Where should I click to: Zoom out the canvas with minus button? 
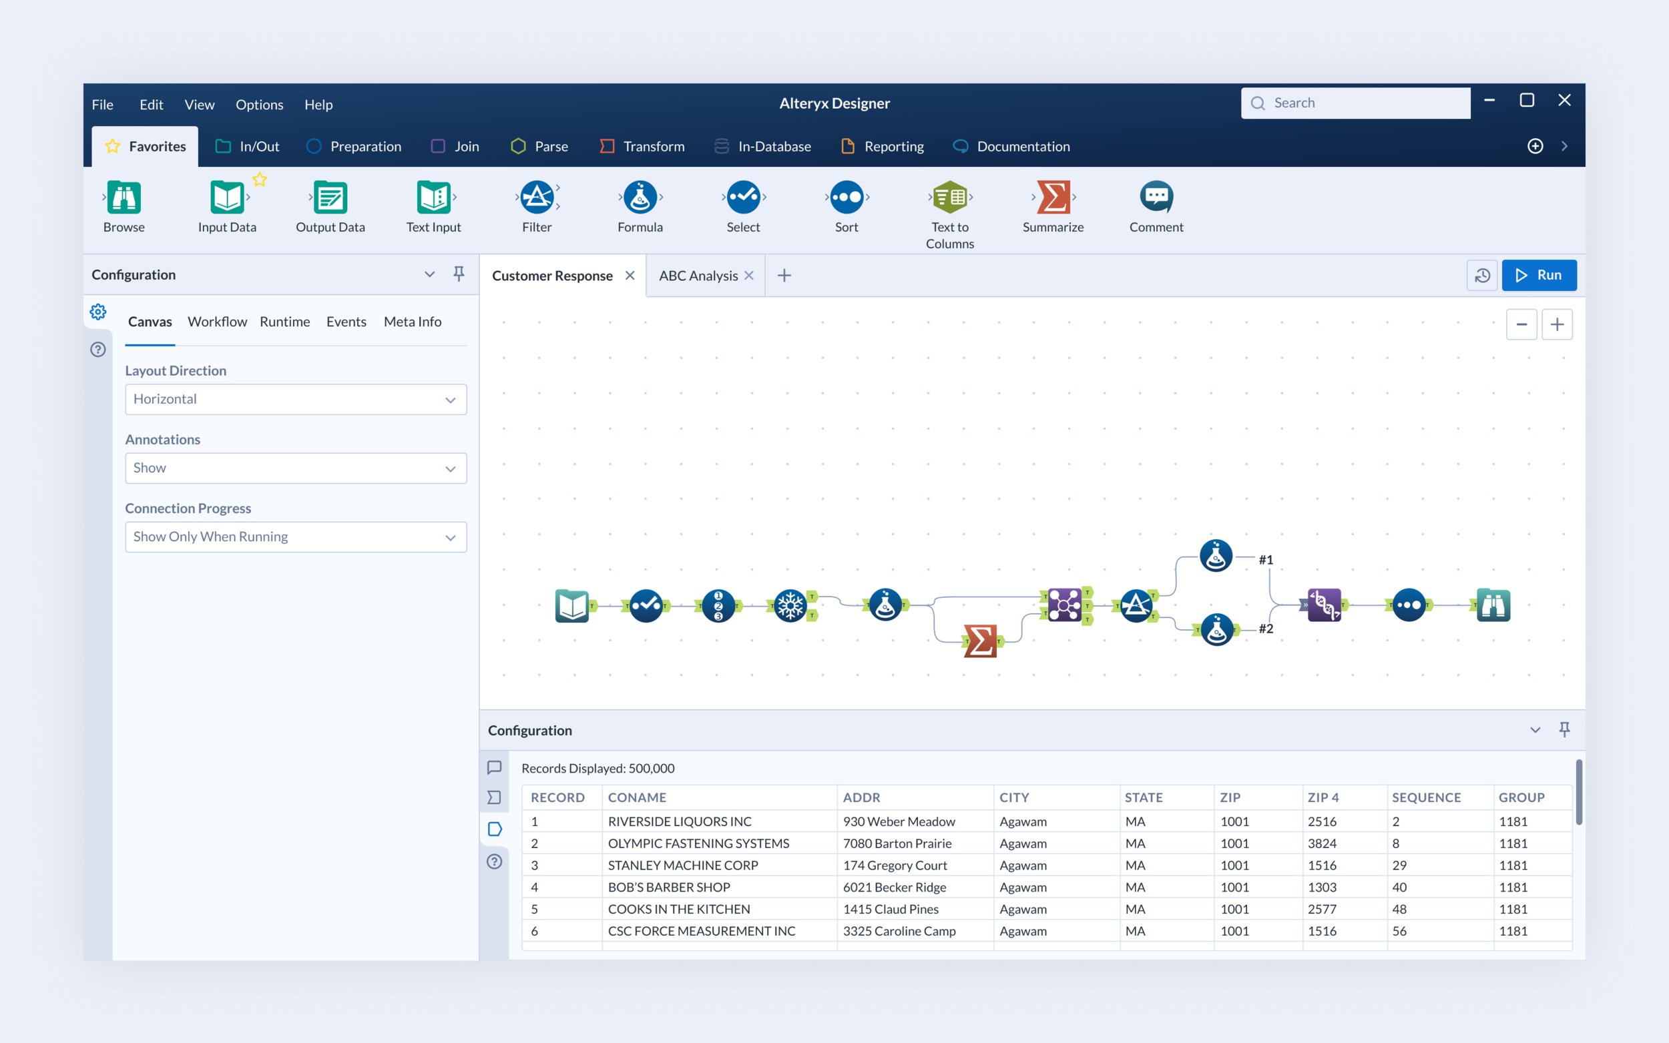[x=1521, y=324]
